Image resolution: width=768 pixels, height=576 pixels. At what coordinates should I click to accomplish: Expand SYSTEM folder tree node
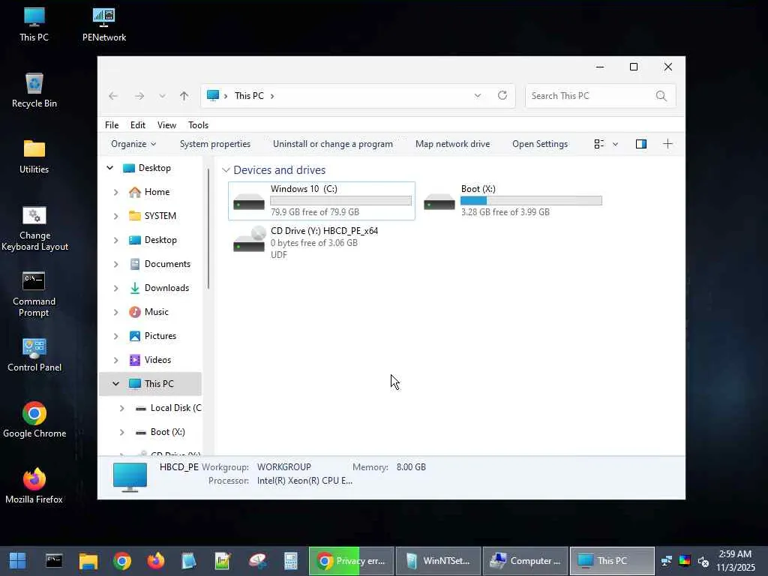tap(116, 216)
